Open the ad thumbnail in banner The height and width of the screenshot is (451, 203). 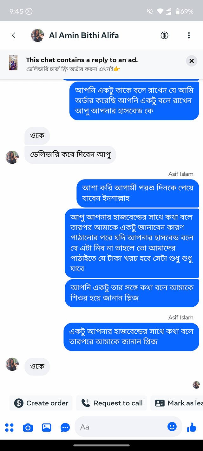point(13,62)
